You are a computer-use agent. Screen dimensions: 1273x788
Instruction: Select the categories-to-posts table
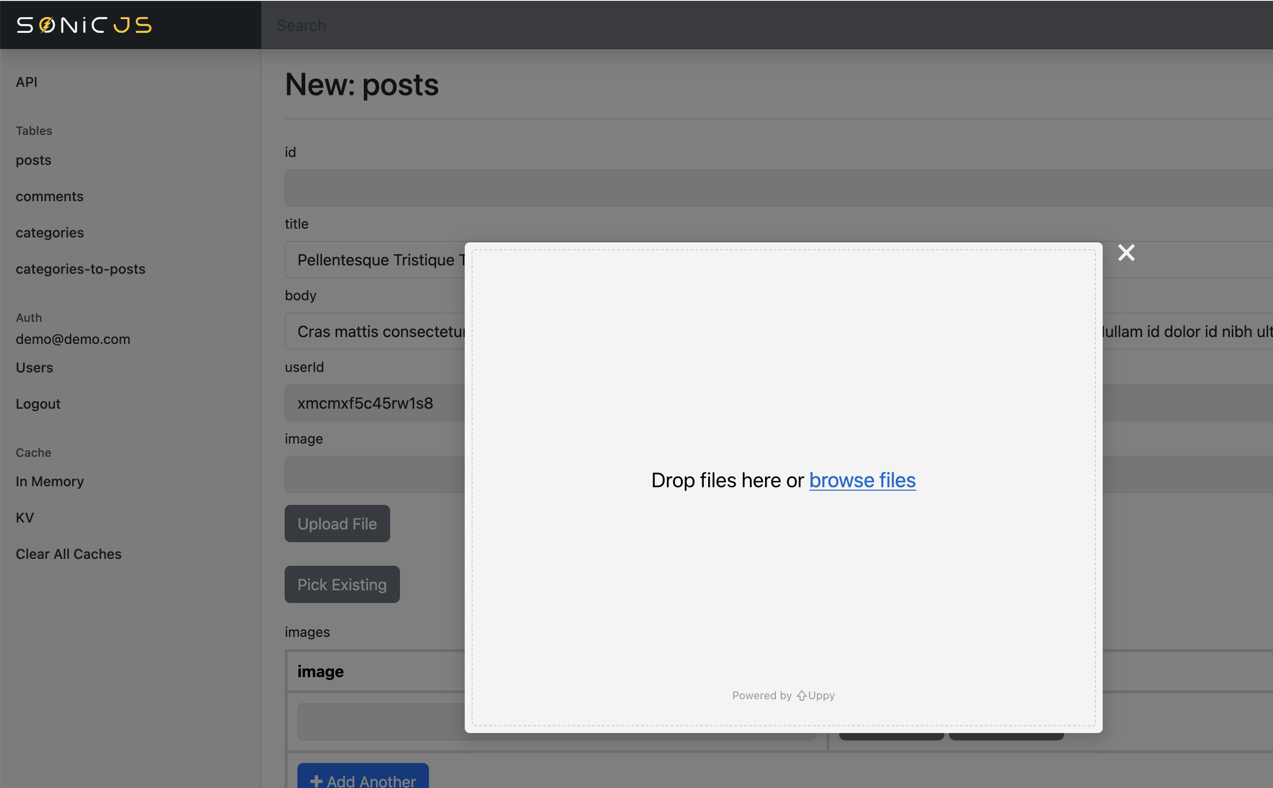point(80,269)
